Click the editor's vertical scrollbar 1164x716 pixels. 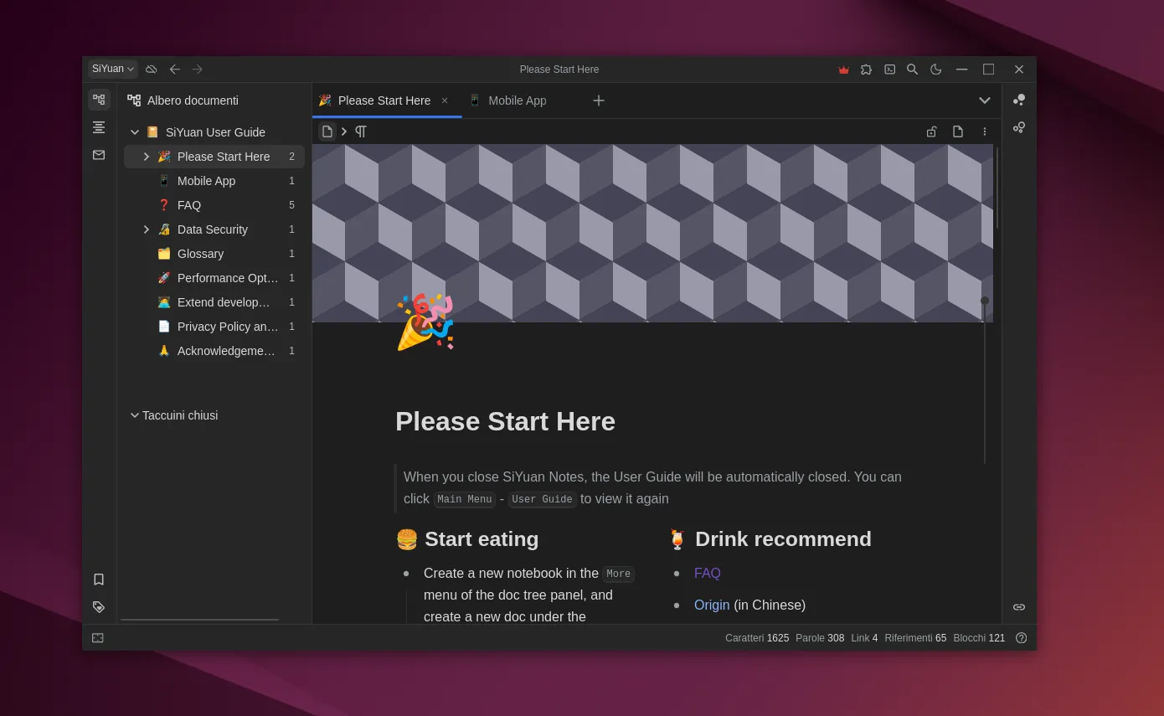pyautogui.click(x=996, y=188)
